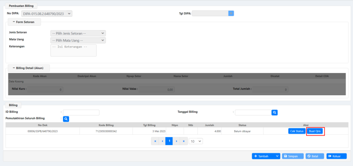Collapse the Form Setoran section
Viewport: 353px width, 166px height.
14,22
